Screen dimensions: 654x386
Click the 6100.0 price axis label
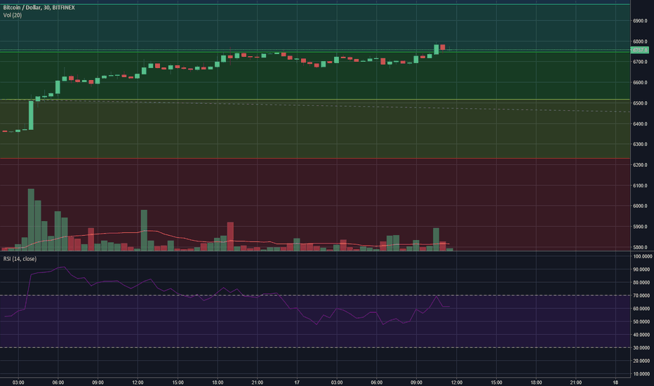pos(640,186)
